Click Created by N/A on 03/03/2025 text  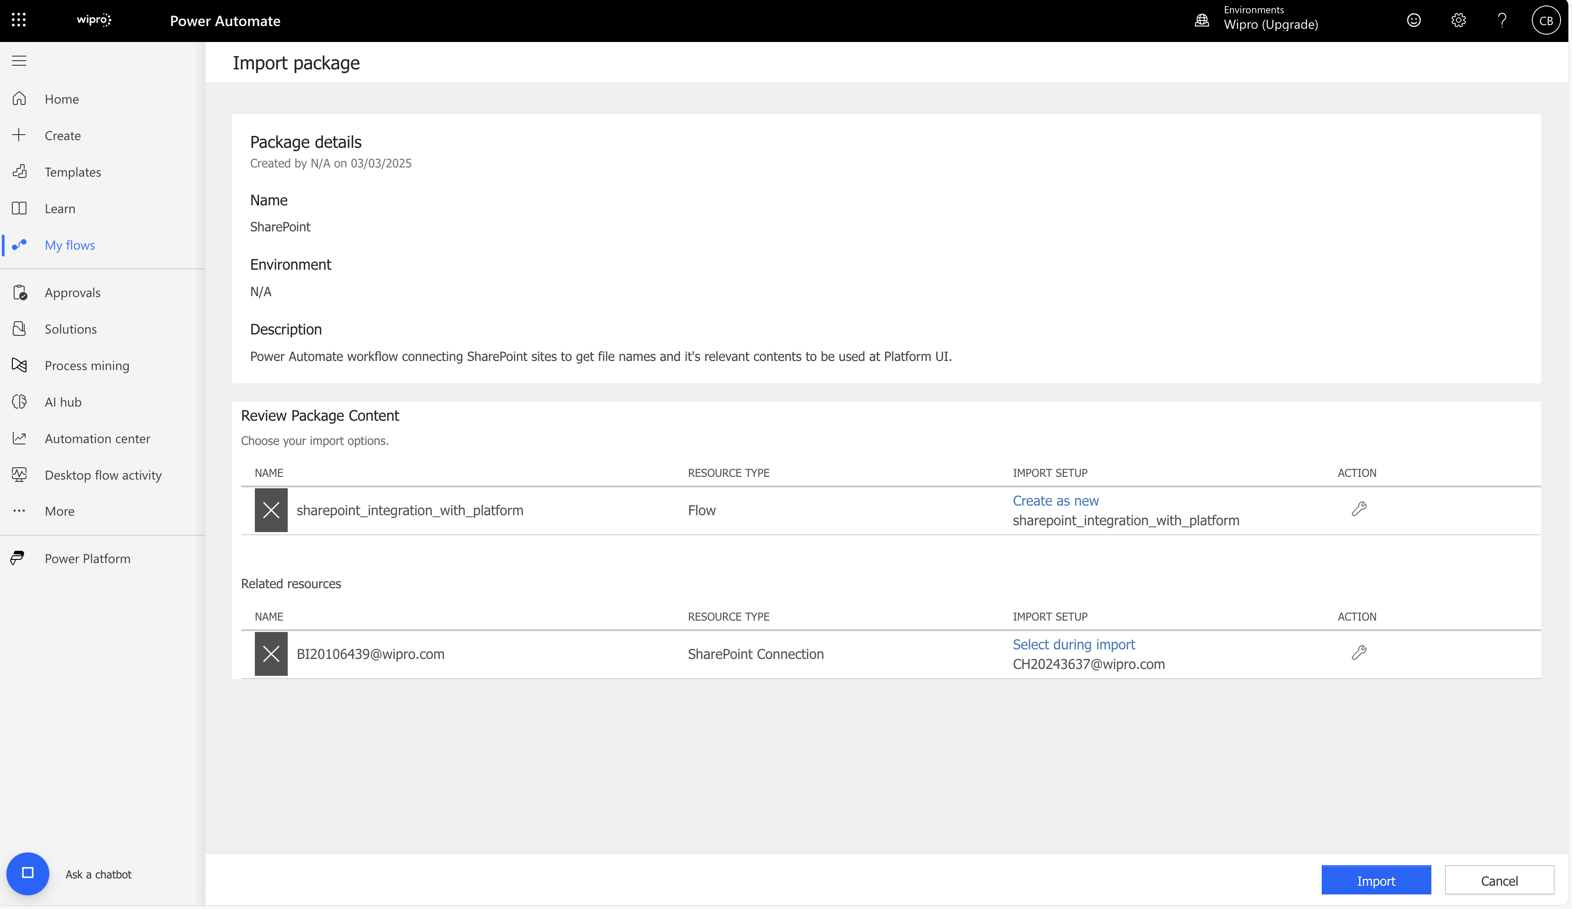click(x=331, y=163)
